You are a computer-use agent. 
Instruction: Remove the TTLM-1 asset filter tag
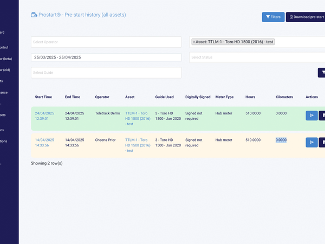194,42
